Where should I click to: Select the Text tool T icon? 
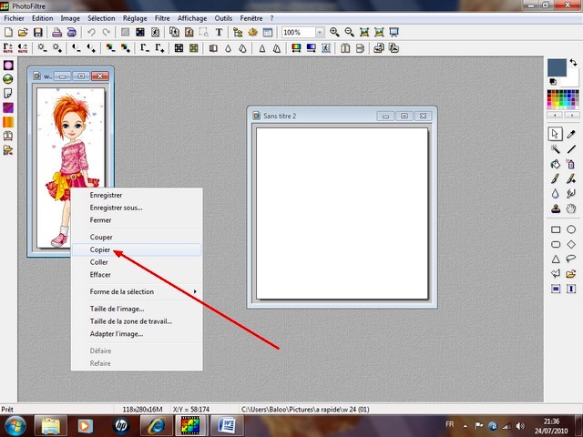coord(219,33)
